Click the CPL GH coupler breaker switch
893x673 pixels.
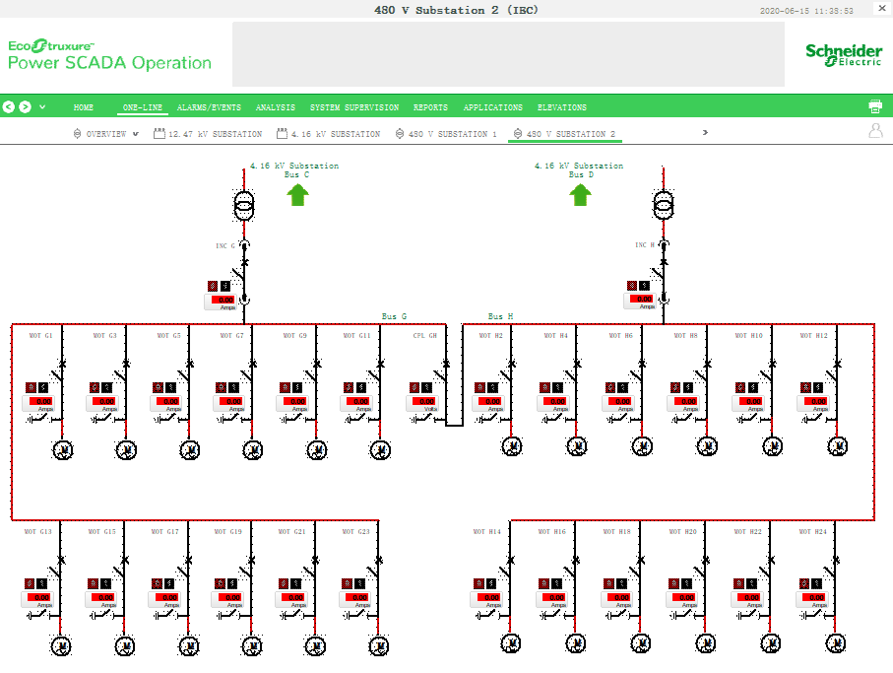tap(442, 372)
